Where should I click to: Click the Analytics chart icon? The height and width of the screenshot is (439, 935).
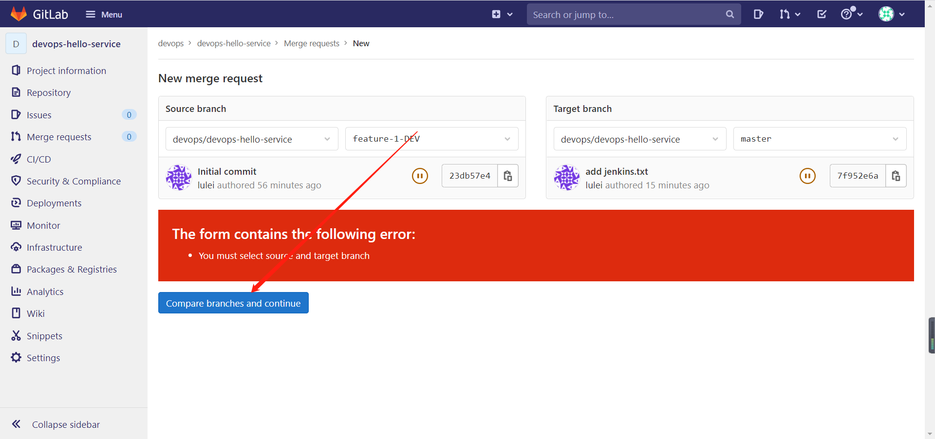16,292
